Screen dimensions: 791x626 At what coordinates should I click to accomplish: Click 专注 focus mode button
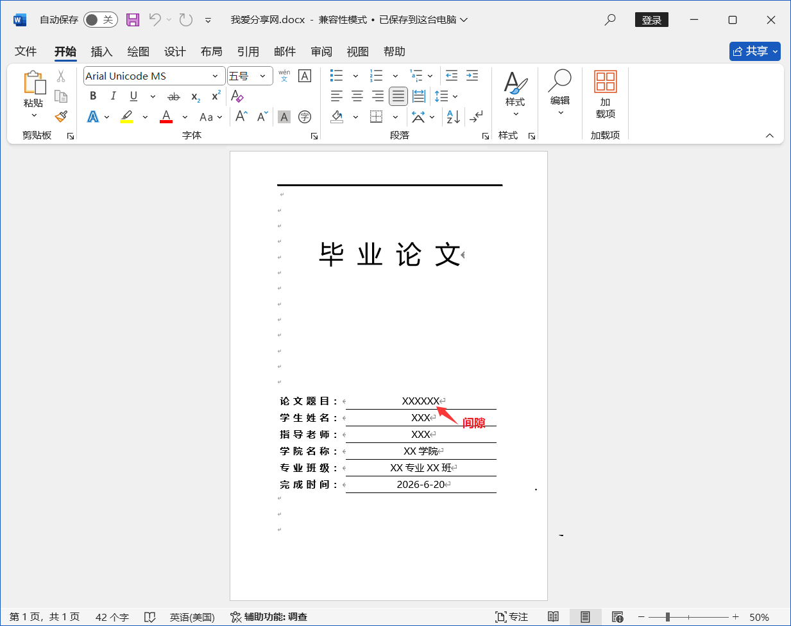click(512, 617)
